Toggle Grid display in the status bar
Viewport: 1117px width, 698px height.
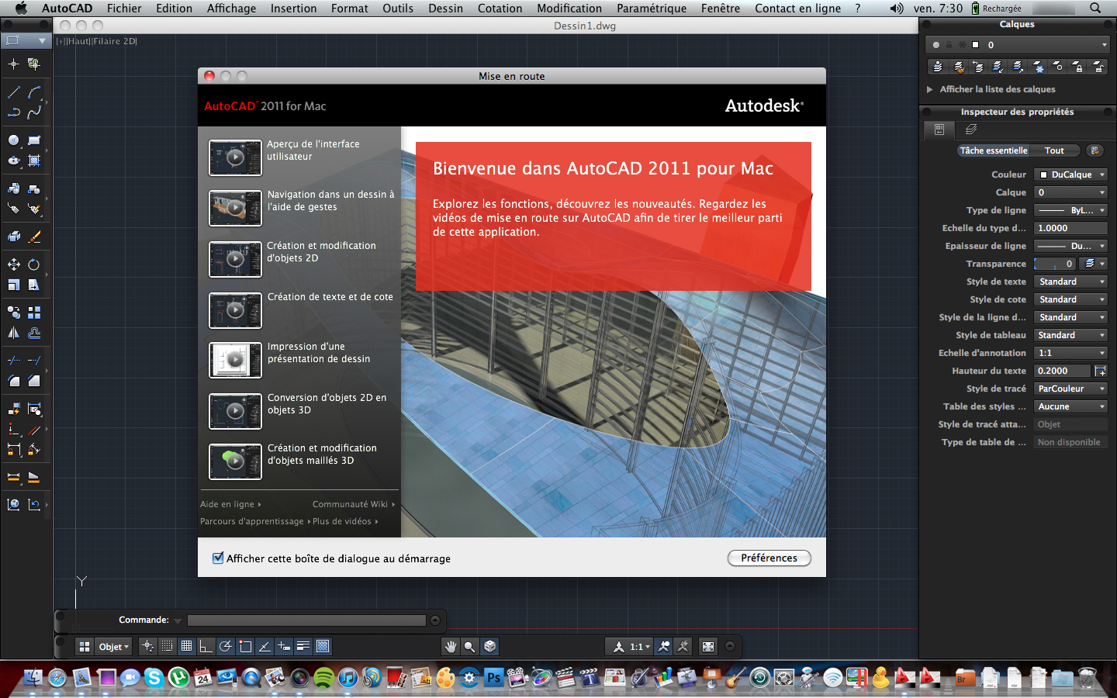187,646
